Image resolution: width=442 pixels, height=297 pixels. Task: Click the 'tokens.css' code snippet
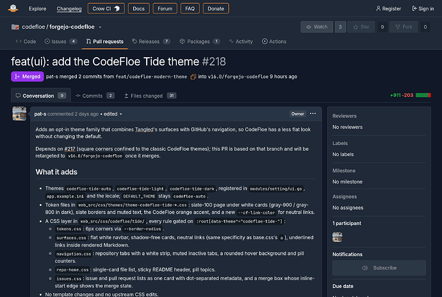point(69,229)
